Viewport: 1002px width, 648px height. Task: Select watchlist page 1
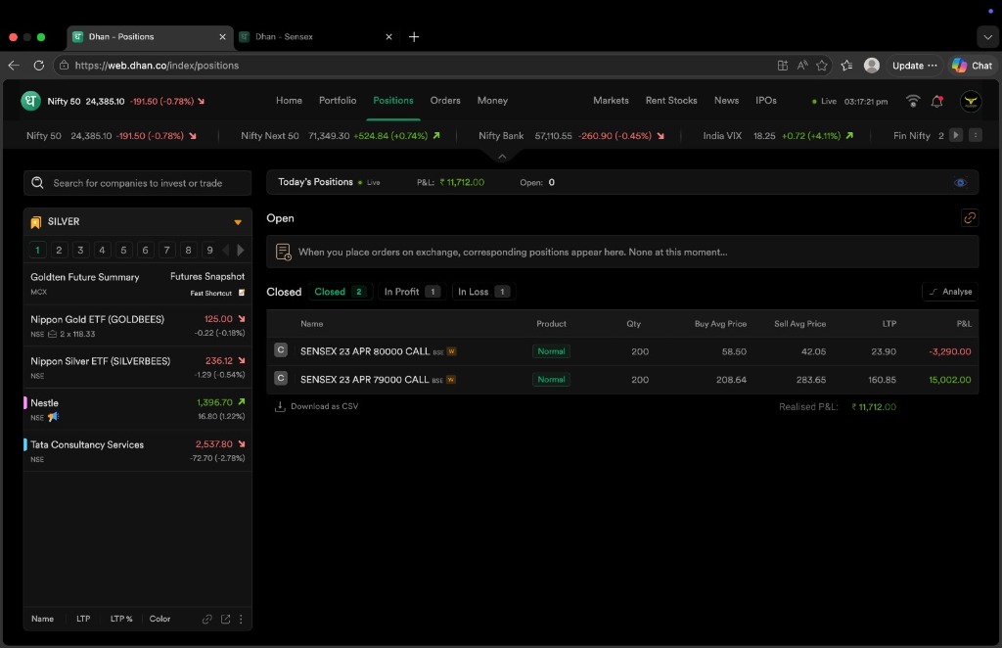[37, 250]
